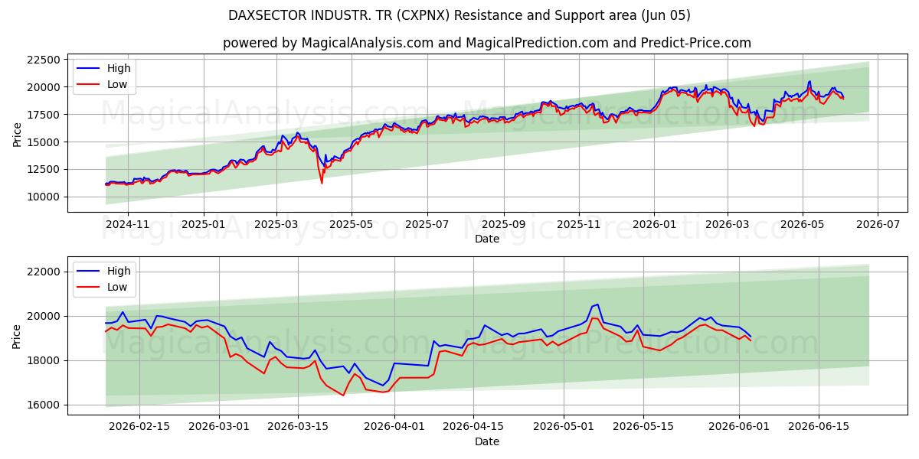Click the May 2026 price peak on bottom chart

[597, 304]
